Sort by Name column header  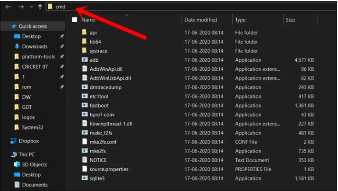tap(89, 20)
